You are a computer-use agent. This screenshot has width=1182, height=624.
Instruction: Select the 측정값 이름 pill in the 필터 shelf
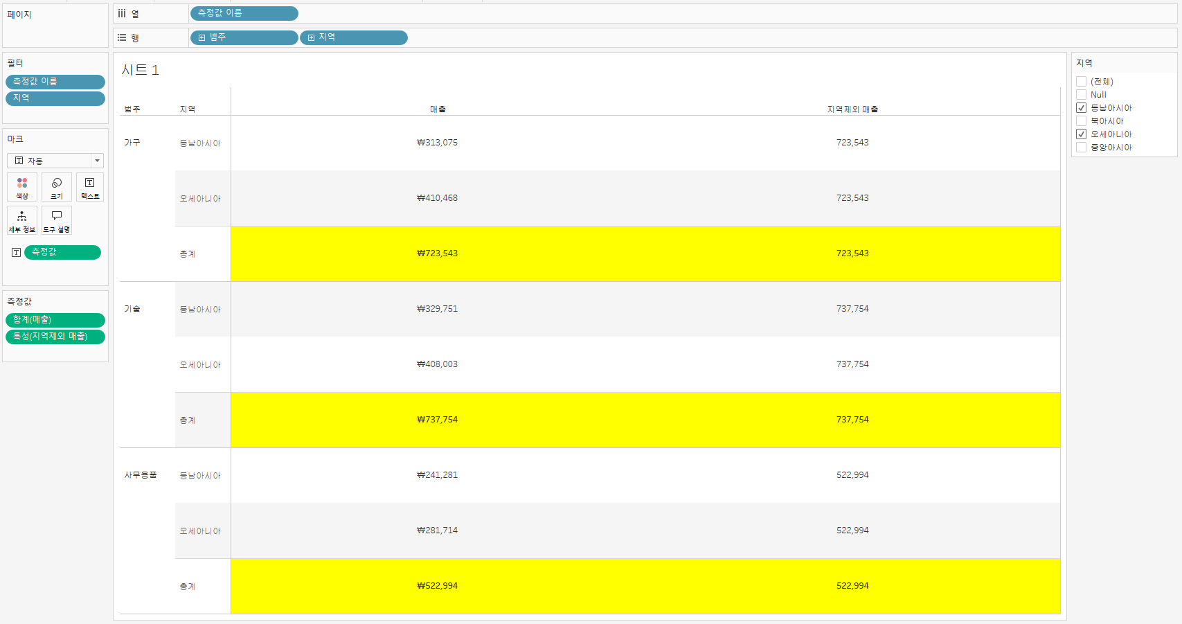[x=55, y=82]
